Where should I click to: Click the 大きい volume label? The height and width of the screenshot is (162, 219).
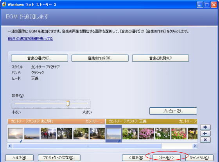point(87,112)
